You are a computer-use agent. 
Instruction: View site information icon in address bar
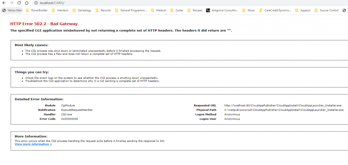click(36, 3)
